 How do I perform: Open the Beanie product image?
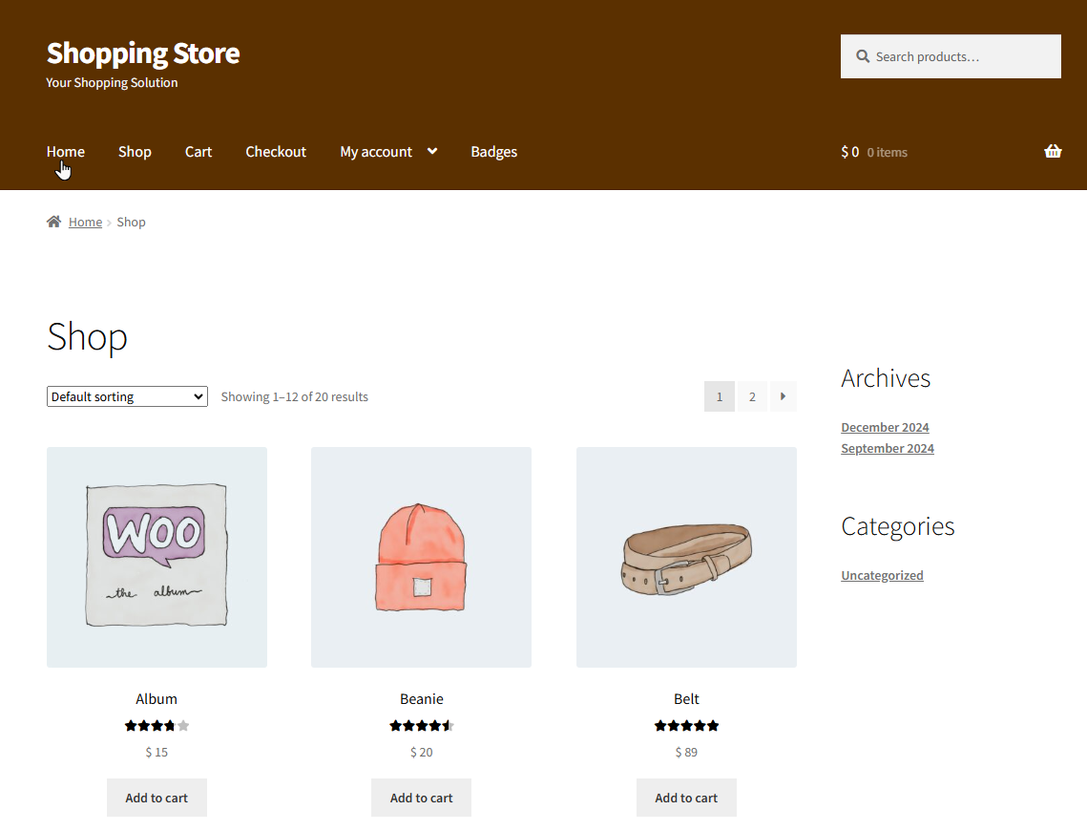point(421,557)
